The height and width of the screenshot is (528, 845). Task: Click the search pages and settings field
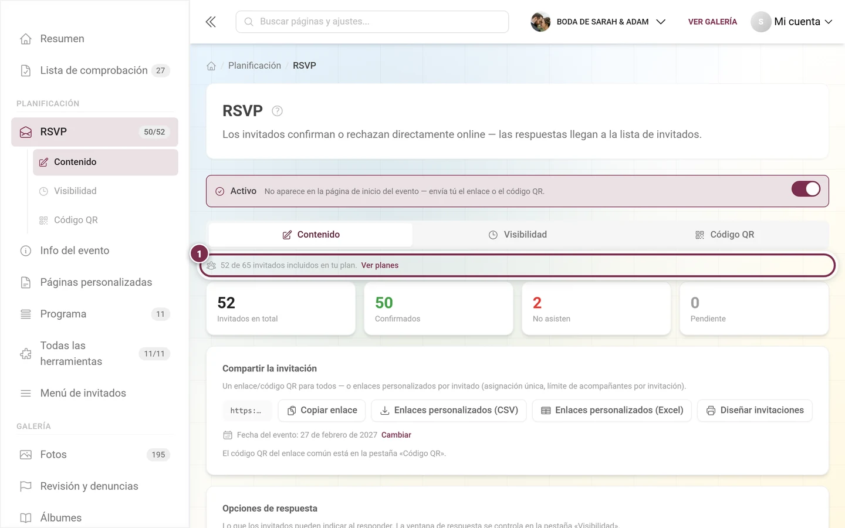click(x=372, y=22)
